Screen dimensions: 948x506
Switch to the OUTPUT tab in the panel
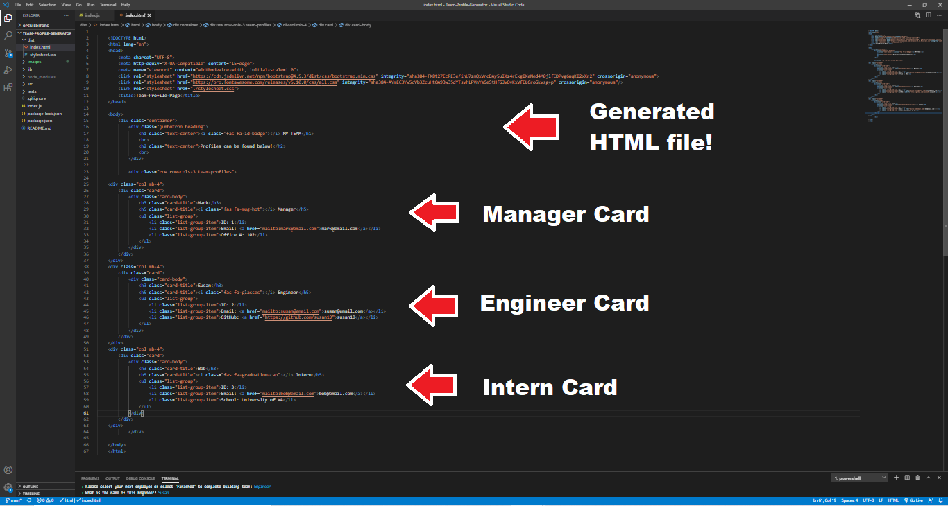point(112,478)
